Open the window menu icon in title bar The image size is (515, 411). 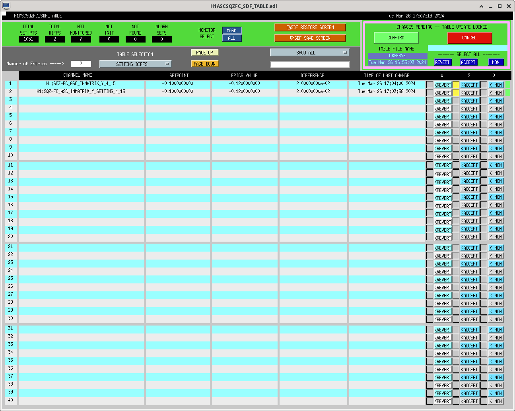click(6, 6)
